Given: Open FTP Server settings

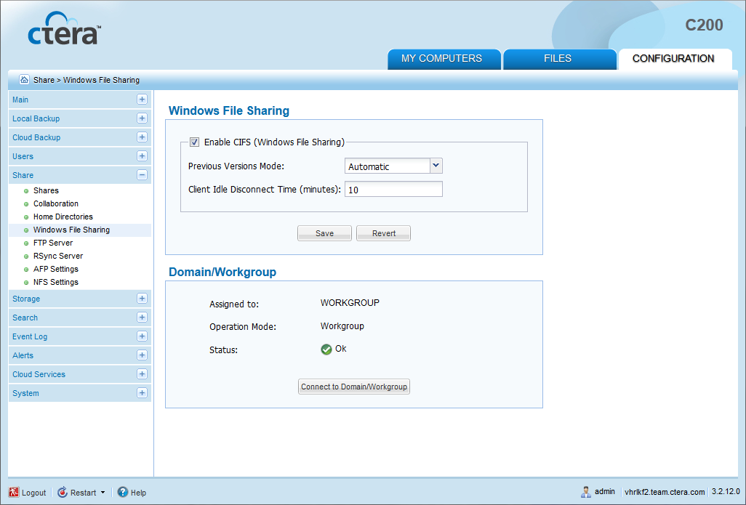Looking at the screenshot, I should tap(53, 243).
